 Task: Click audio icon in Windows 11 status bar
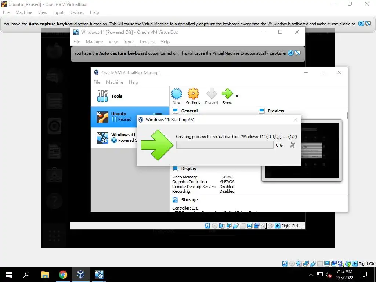pos(221,226)
